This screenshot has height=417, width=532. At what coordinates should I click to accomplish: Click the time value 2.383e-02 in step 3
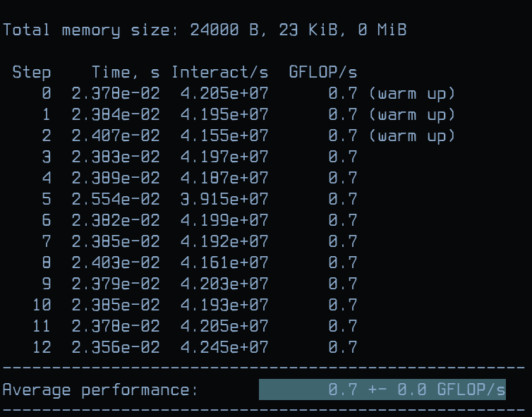[116, 157]
